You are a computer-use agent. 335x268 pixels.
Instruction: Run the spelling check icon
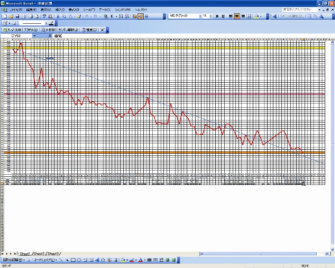click(44, 16)
